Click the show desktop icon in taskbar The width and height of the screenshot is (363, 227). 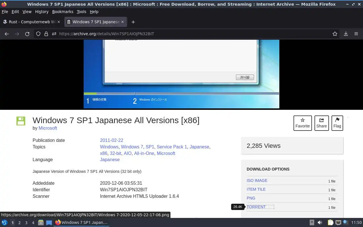(49, 222)
